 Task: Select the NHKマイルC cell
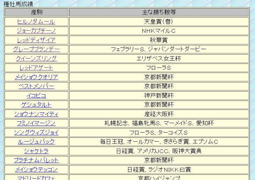(159, 31)
